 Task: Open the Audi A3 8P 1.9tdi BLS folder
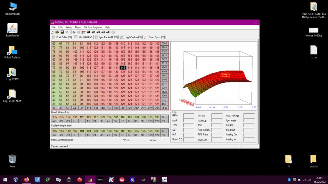(314, 10)
